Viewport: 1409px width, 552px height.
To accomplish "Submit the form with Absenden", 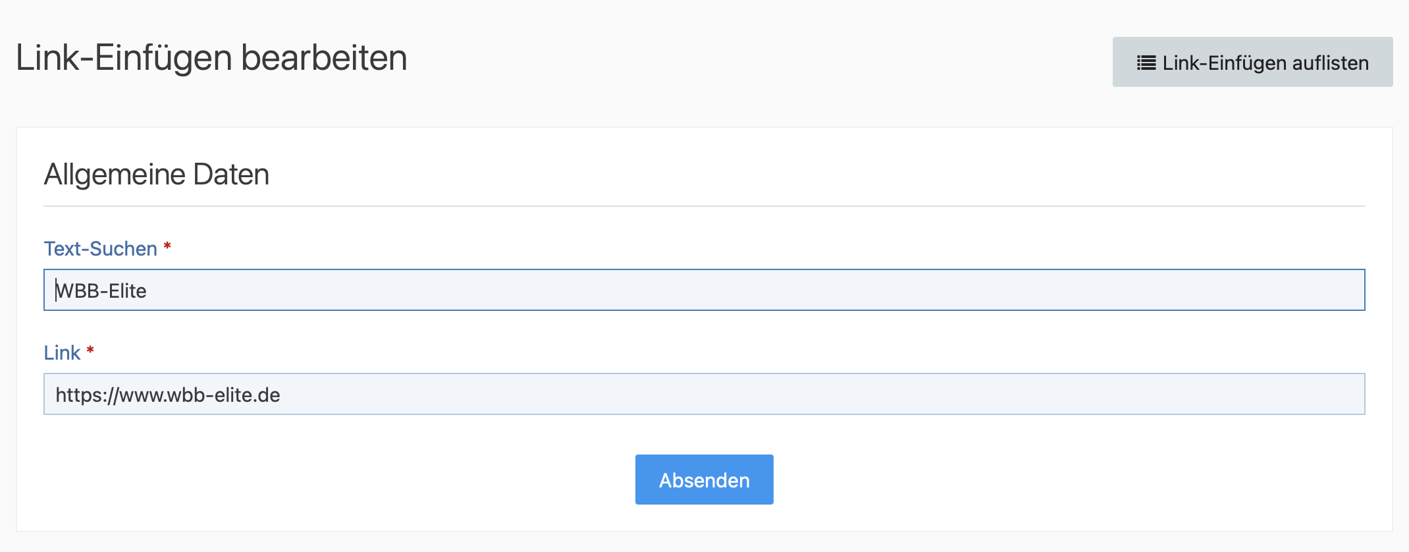I will 704,480.
